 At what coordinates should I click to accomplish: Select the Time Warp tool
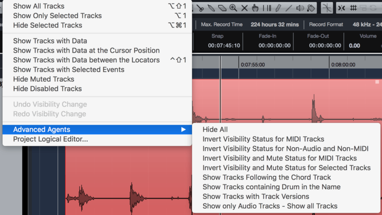pos(267,8)
